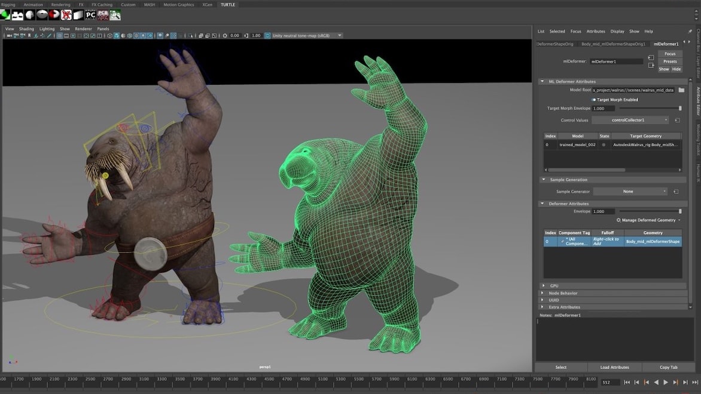Image resolution: width=701 pixels, height=394 pixels.
Task: Click the wireframe display icon in viewport toolbar
Action: pyautogui.click(x=109, y=35)
